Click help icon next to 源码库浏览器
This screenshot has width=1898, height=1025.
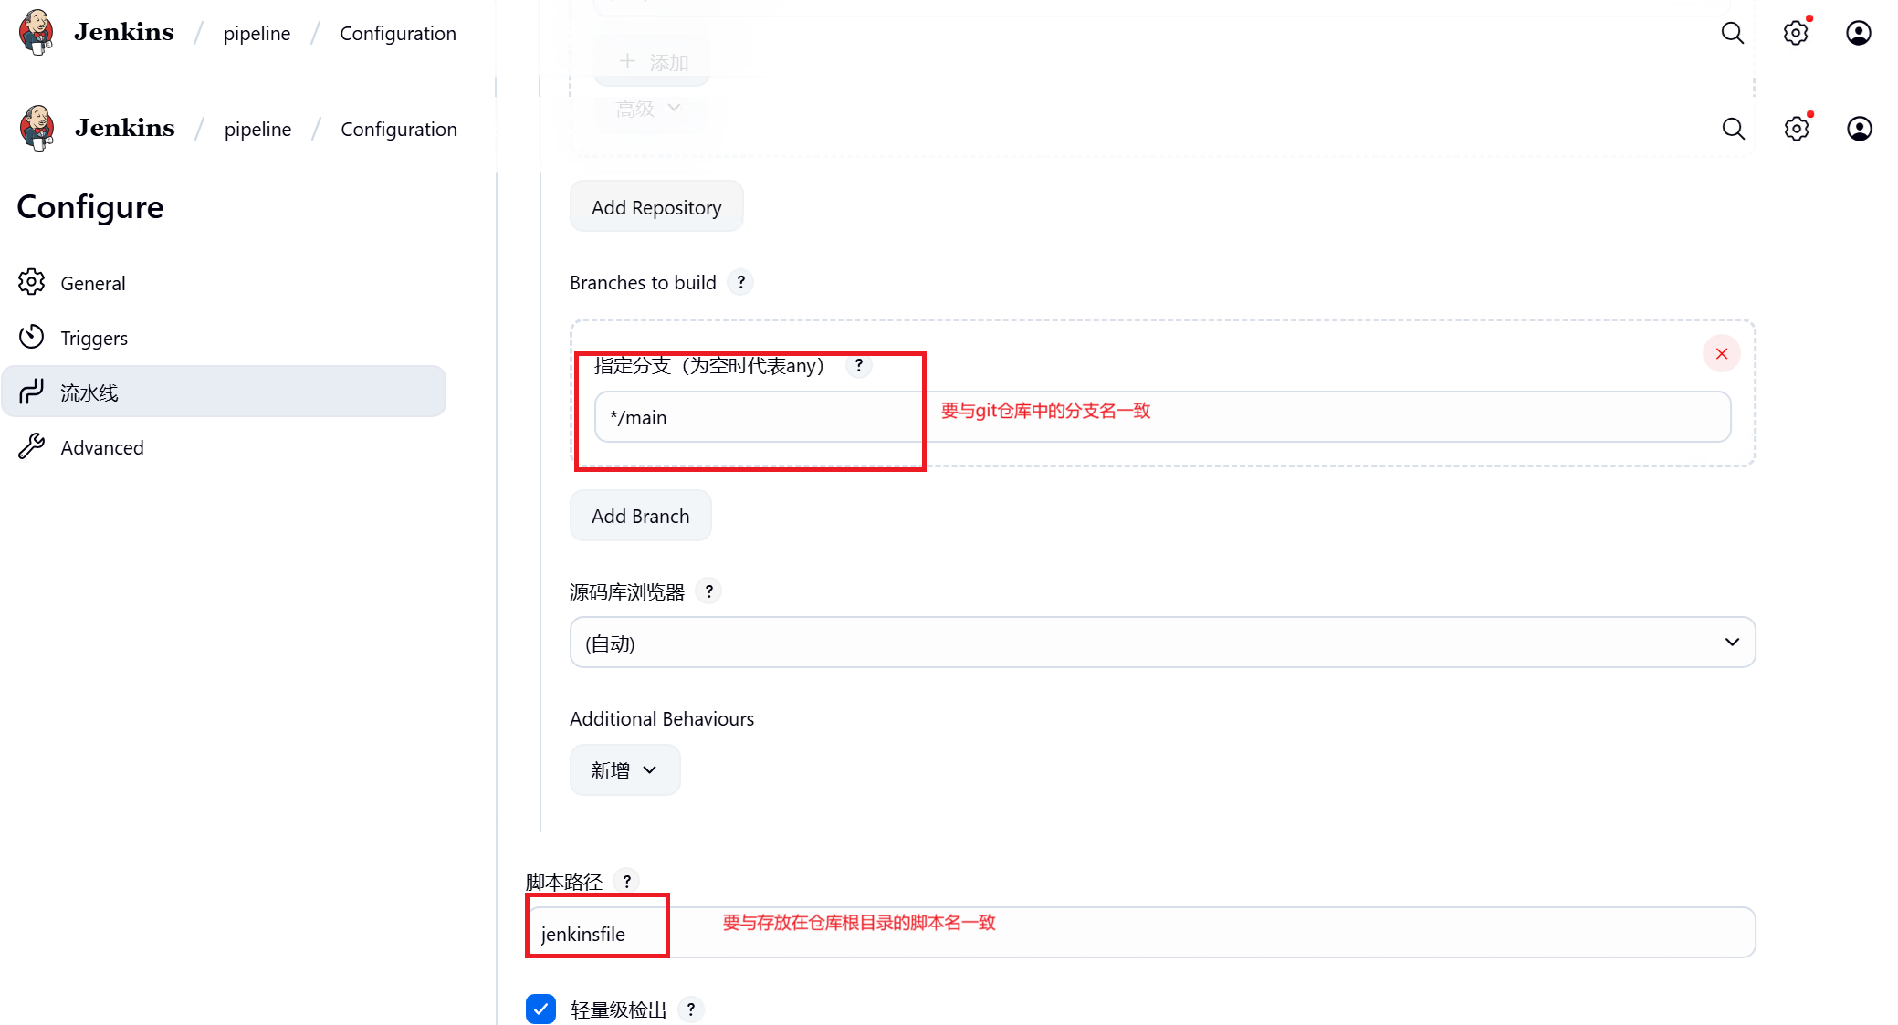point(708,591)
